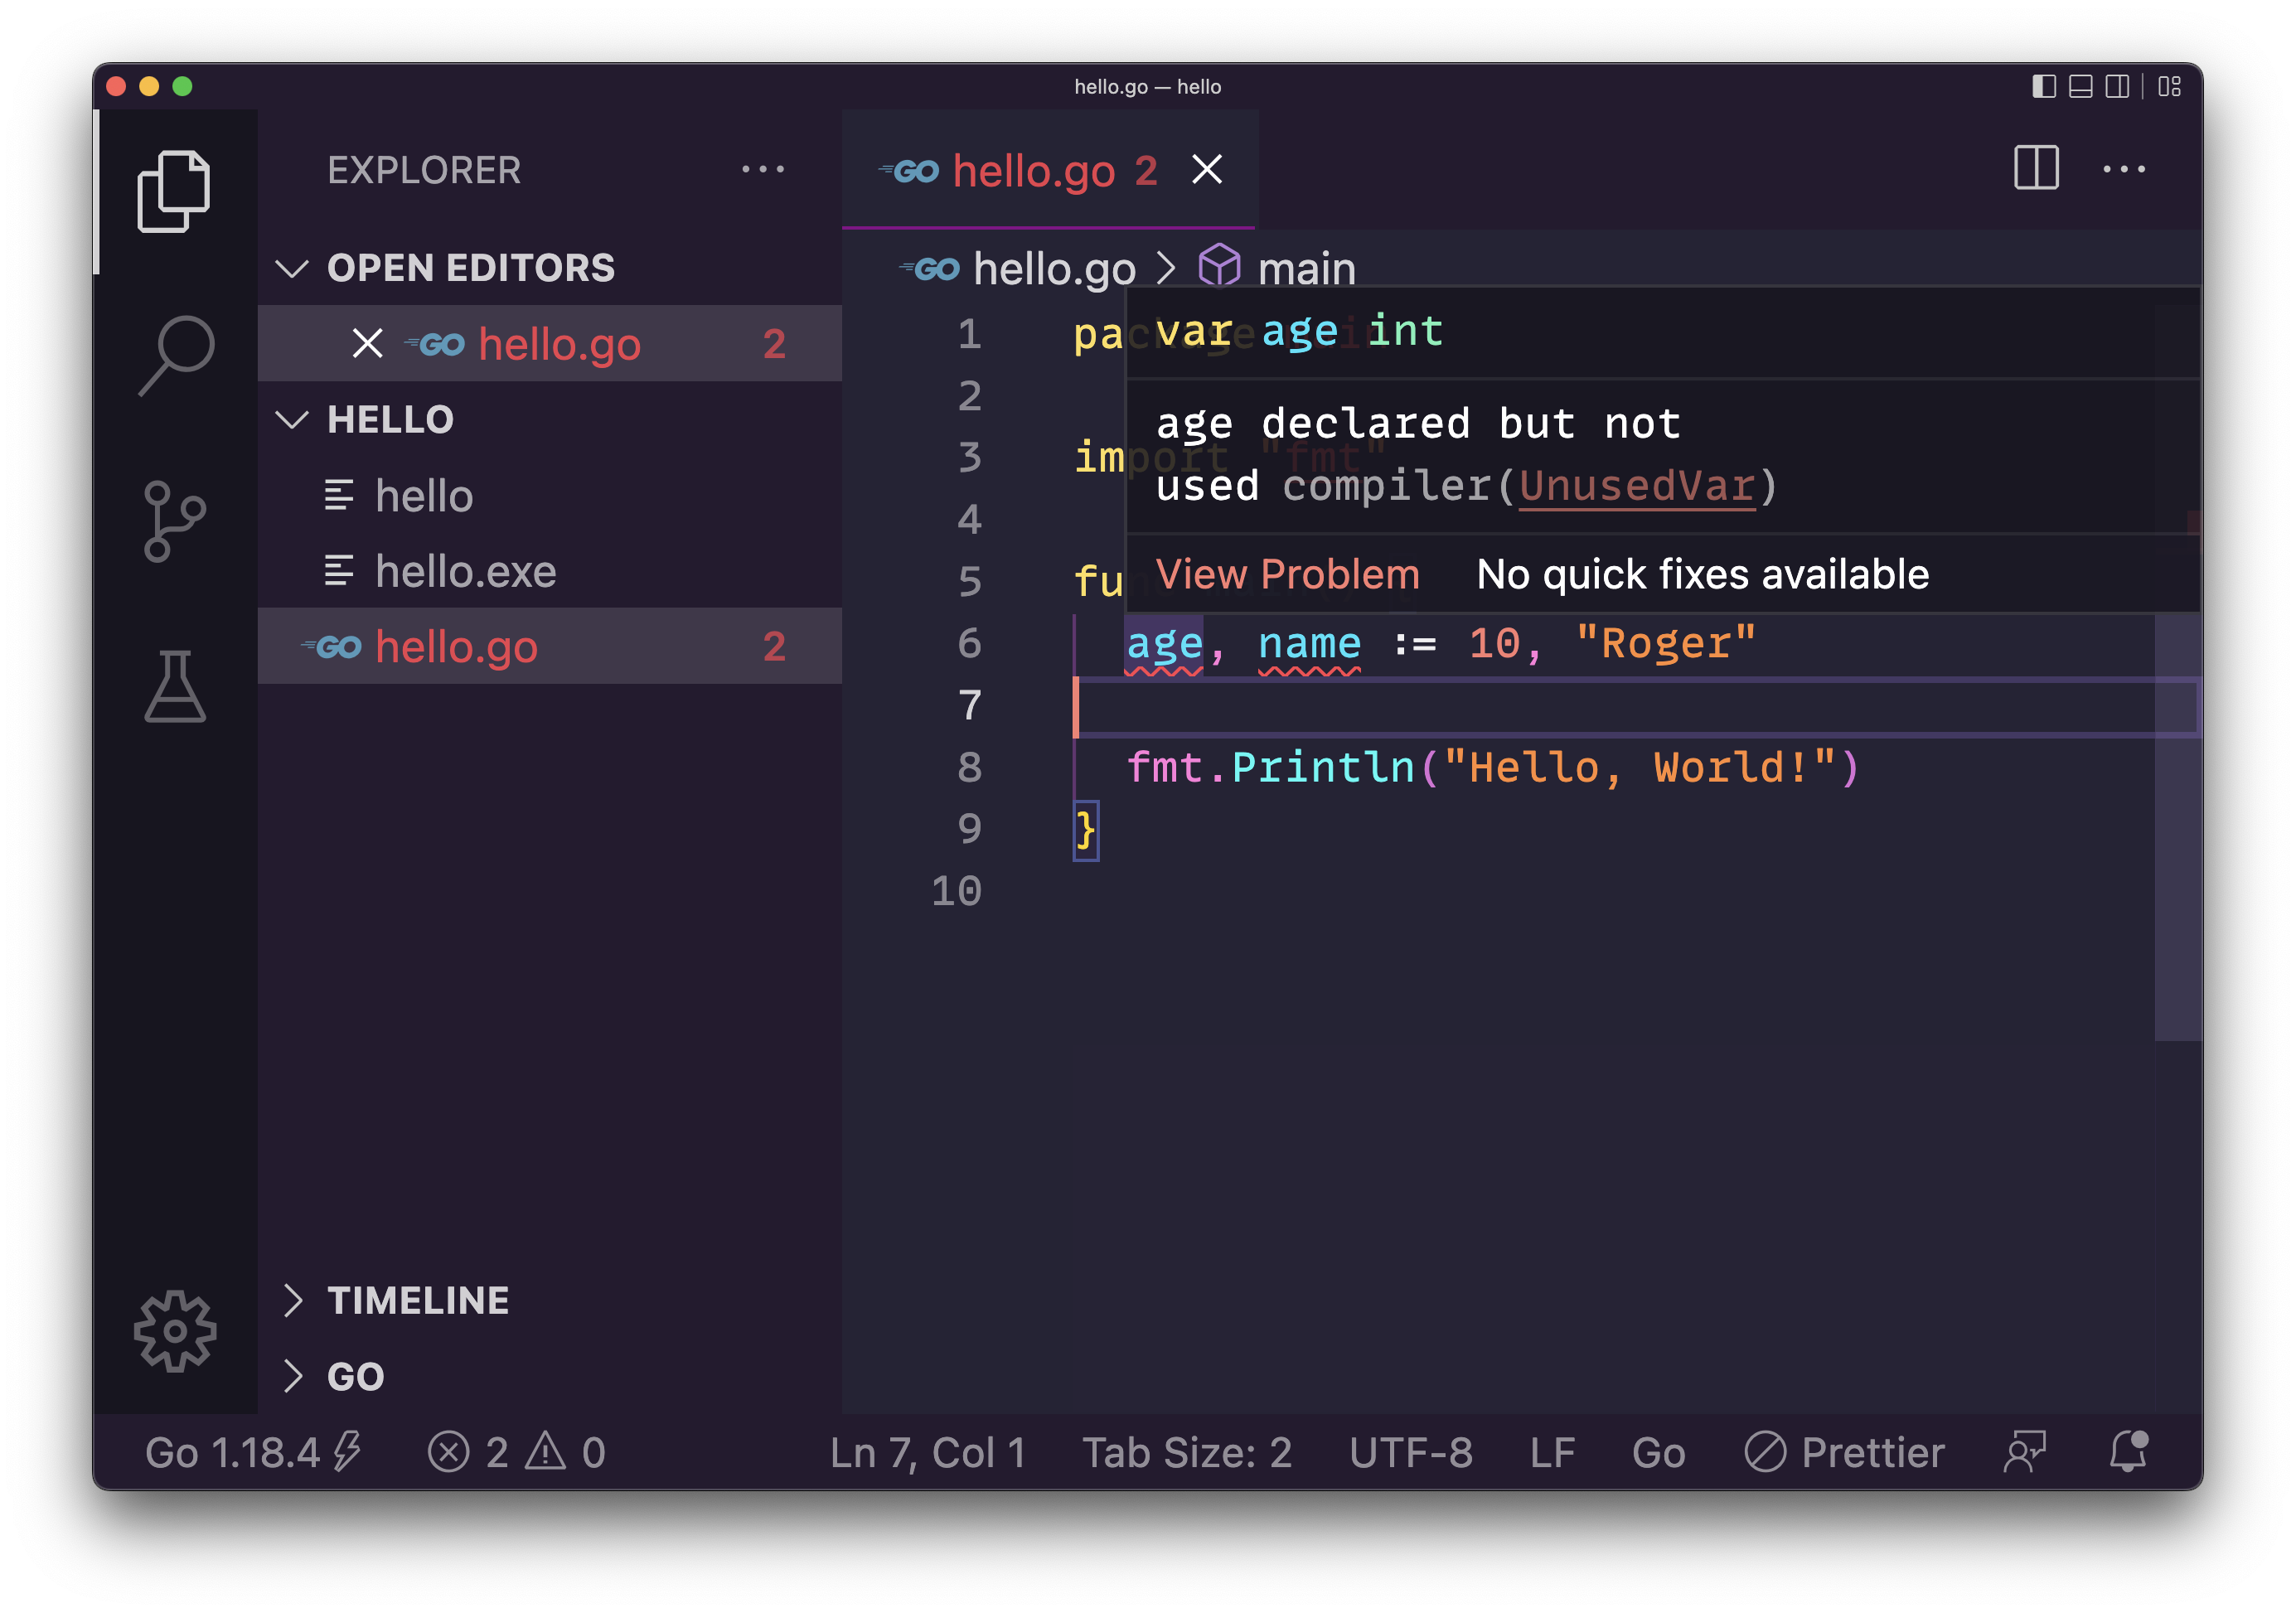Open the Explorer more actions menu
2296x1613 pixels.
click(x=763, y=169)
